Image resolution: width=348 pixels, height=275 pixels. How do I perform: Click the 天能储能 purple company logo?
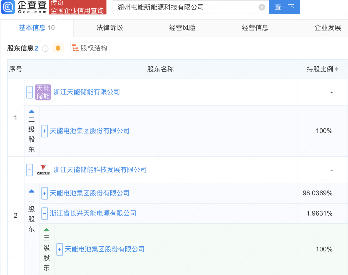[x=43, y=92]
